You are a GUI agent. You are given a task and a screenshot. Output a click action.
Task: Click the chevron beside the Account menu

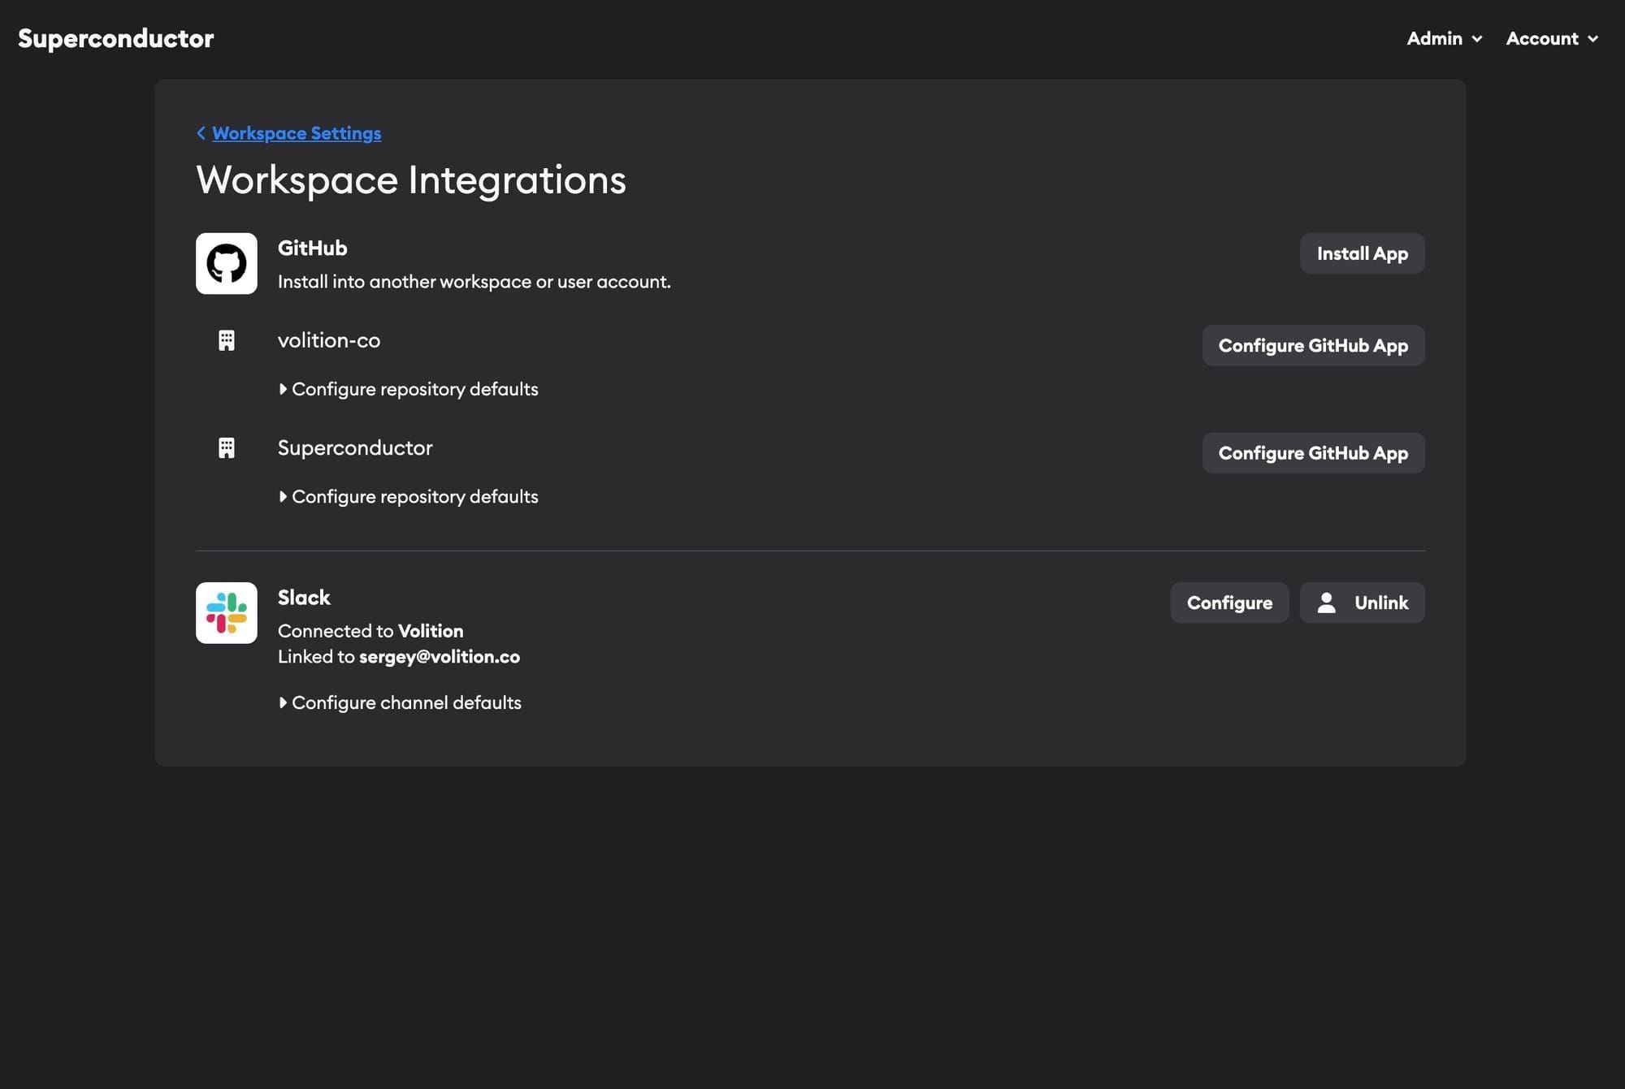point(1592,38)
